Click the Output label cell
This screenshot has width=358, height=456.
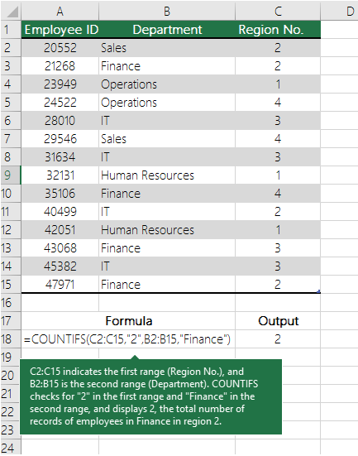(278, 321)
